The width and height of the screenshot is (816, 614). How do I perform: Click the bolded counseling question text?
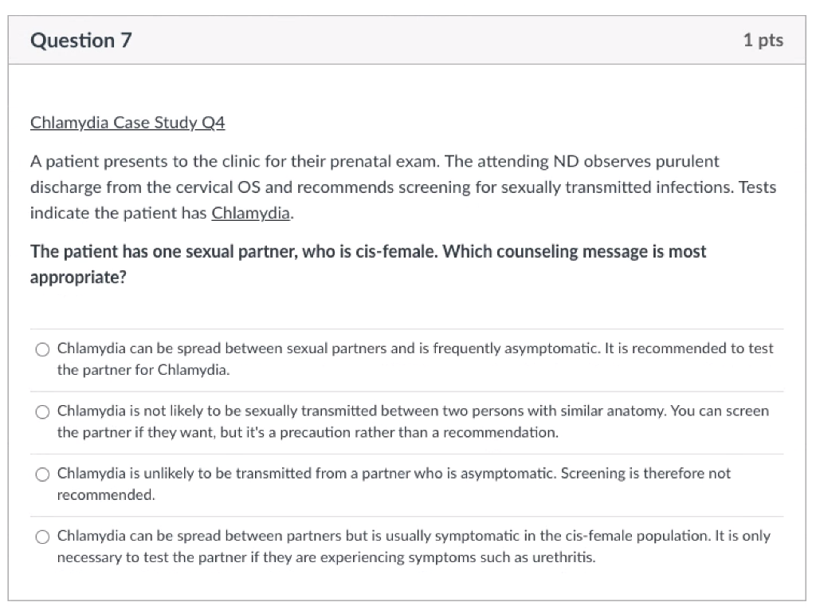tap(368, 264)
